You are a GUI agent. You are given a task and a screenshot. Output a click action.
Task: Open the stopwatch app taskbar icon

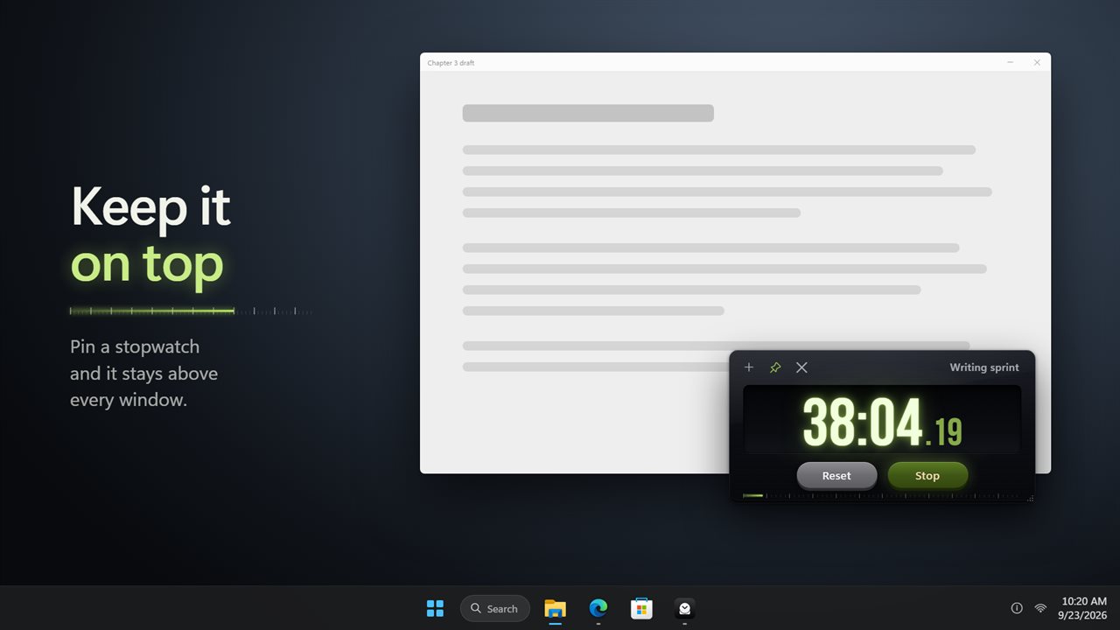pos(685,608)
